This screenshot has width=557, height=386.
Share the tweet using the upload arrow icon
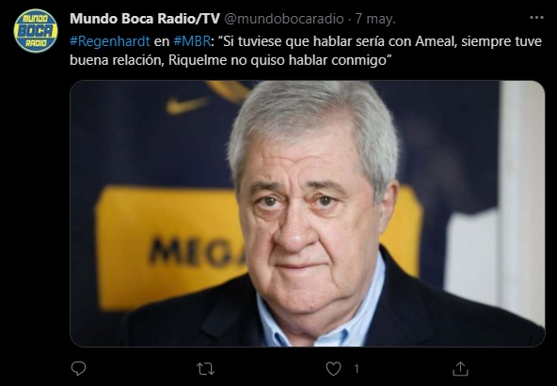460,369
